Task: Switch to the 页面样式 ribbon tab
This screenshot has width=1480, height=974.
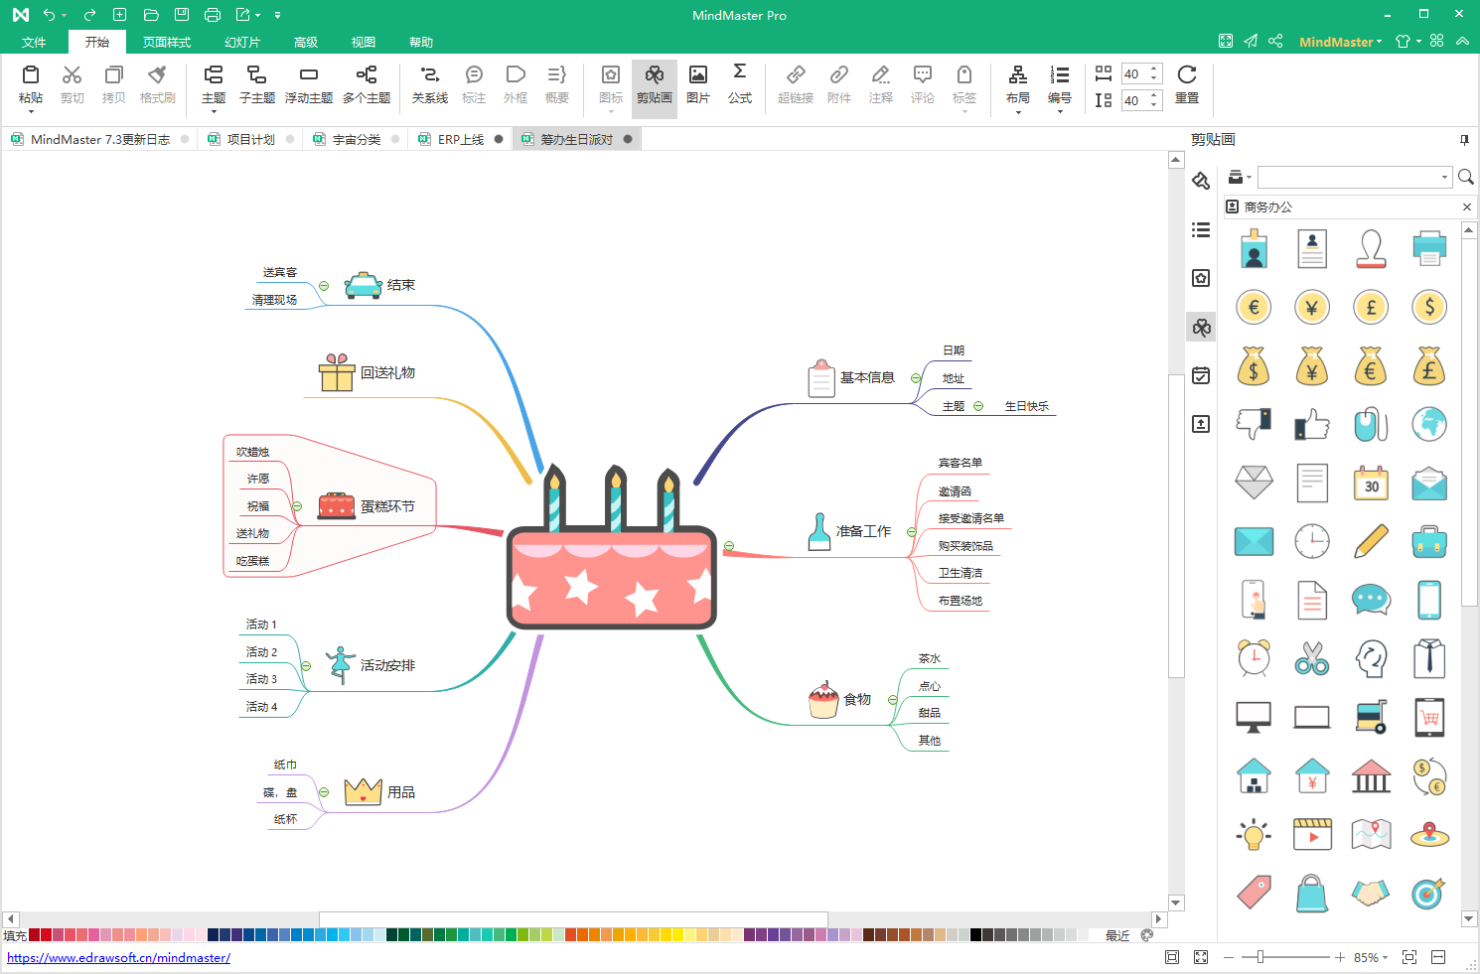Action: (167, 42)
